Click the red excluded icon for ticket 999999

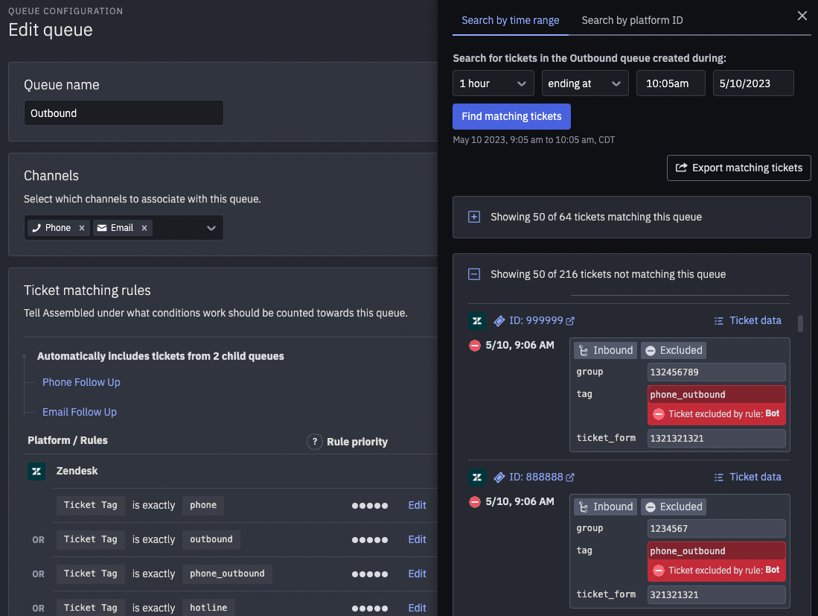click(x=474, y=345)
